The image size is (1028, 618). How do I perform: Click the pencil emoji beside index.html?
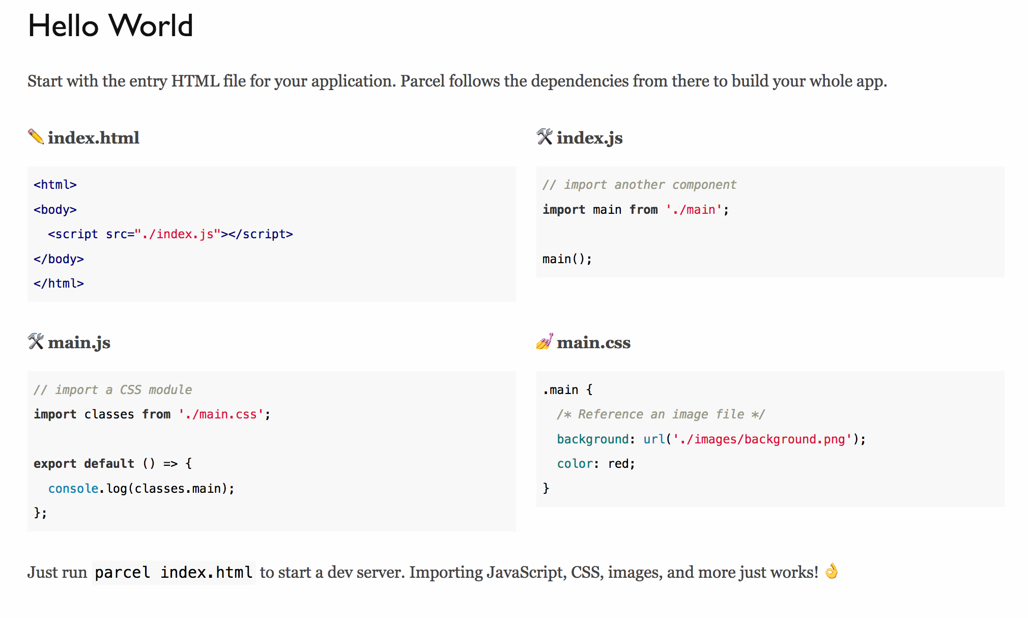(x=36, y=137)
